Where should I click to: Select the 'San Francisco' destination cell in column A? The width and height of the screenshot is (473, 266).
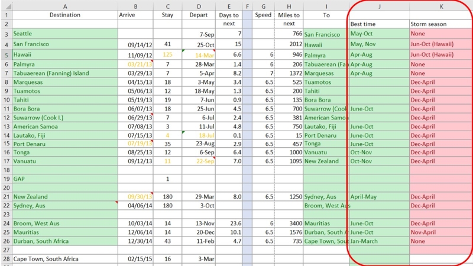65,44
